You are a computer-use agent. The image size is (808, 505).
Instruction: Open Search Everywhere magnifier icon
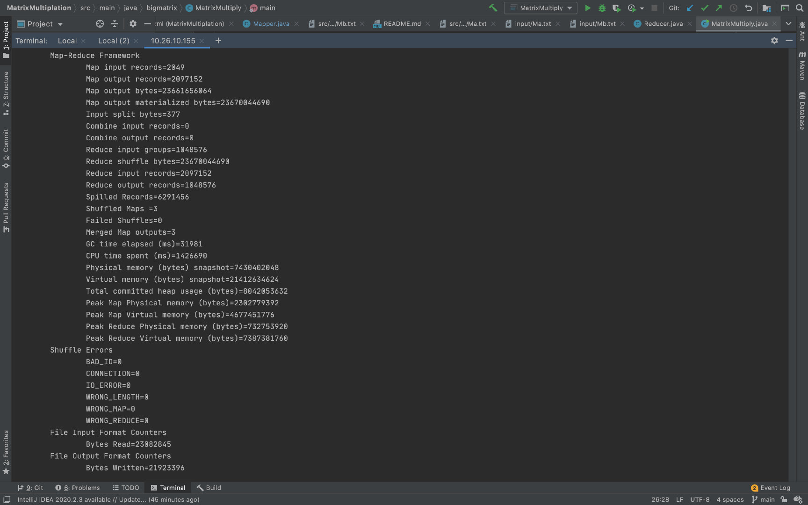pos(800,8)
